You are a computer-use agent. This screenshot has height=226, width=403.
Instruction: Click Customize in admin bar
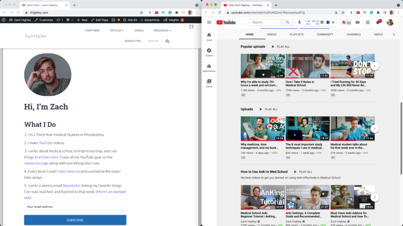pyautogui.click(x=44, y=20)
